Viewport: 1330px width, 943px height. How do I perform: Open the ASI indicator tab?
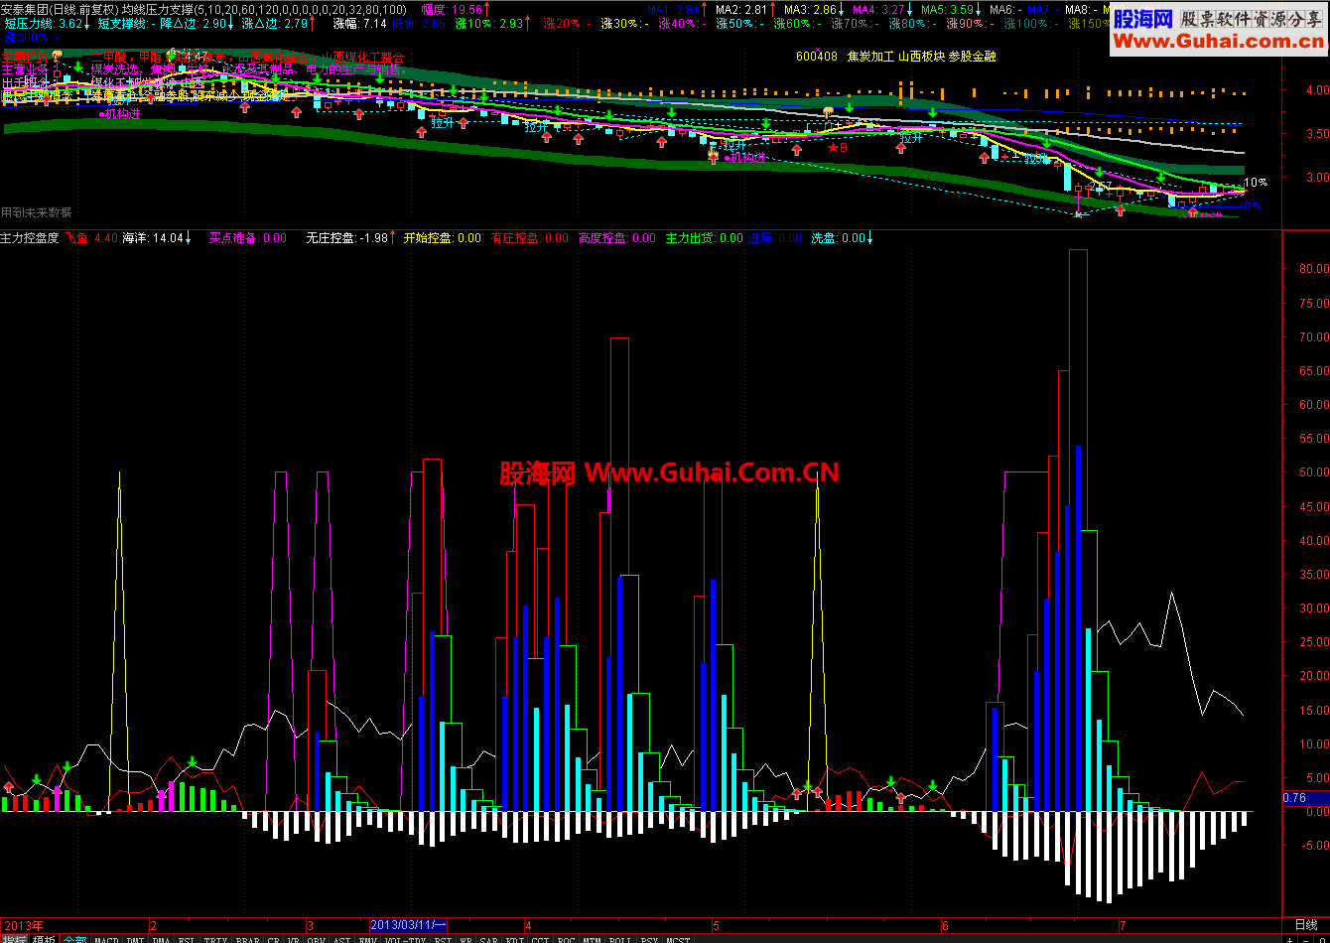(342, 938)
